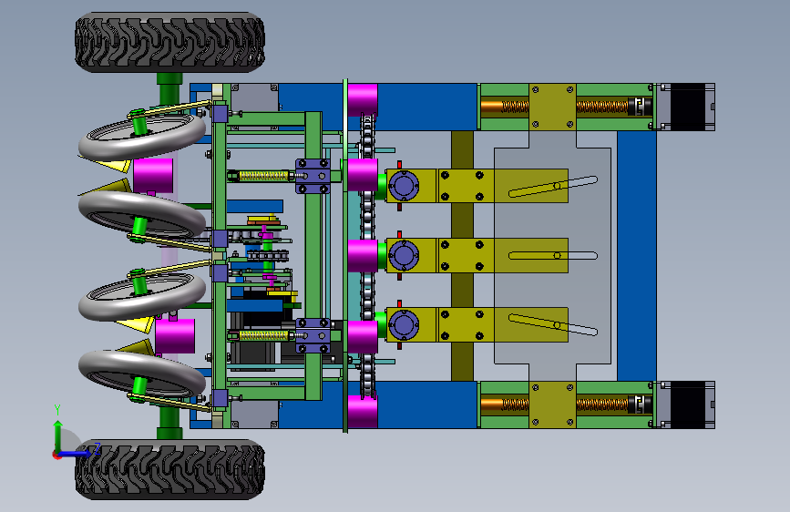Image resolution: width=790 pixels, height=512 pixels.
Task: Select the topmost gray ring-shaped press wheel
Action: [x=142, y=135]
